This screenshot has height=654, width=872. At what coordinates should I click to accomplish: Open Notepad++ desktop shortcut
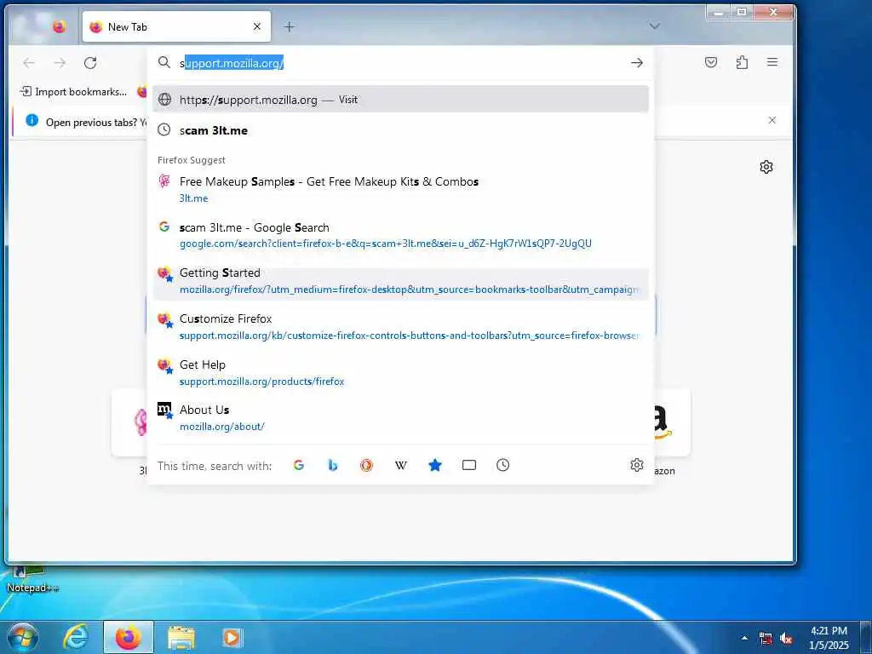coord(32,578)
